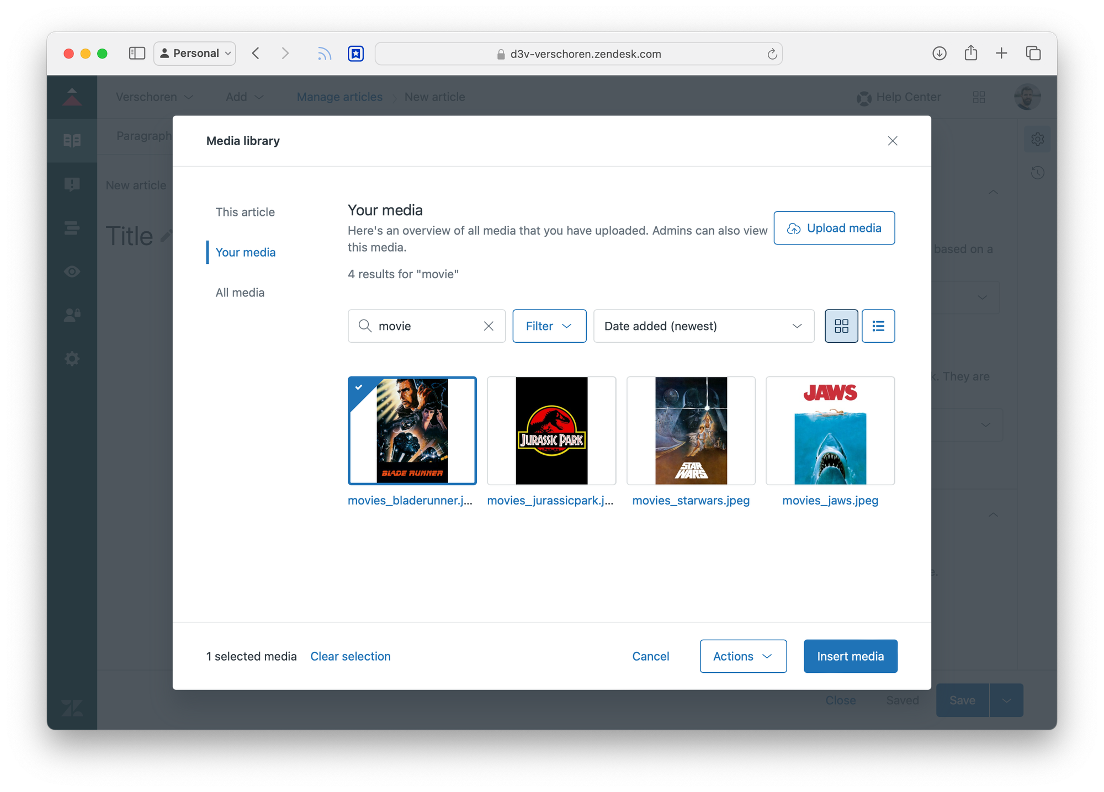Open Safari's downloads list
The width and height of the screenshot is (1104, 792).
pos(939,54)
